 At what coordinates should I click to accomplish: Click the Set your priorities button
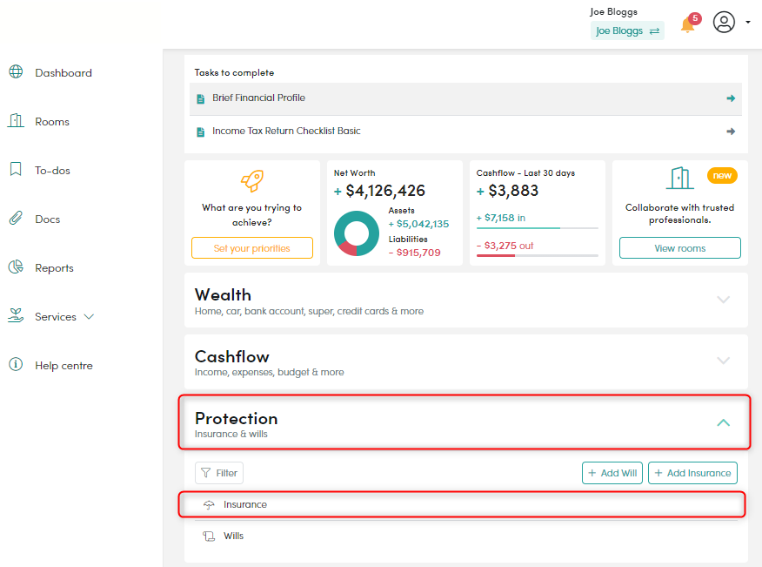tap(251, 247)
